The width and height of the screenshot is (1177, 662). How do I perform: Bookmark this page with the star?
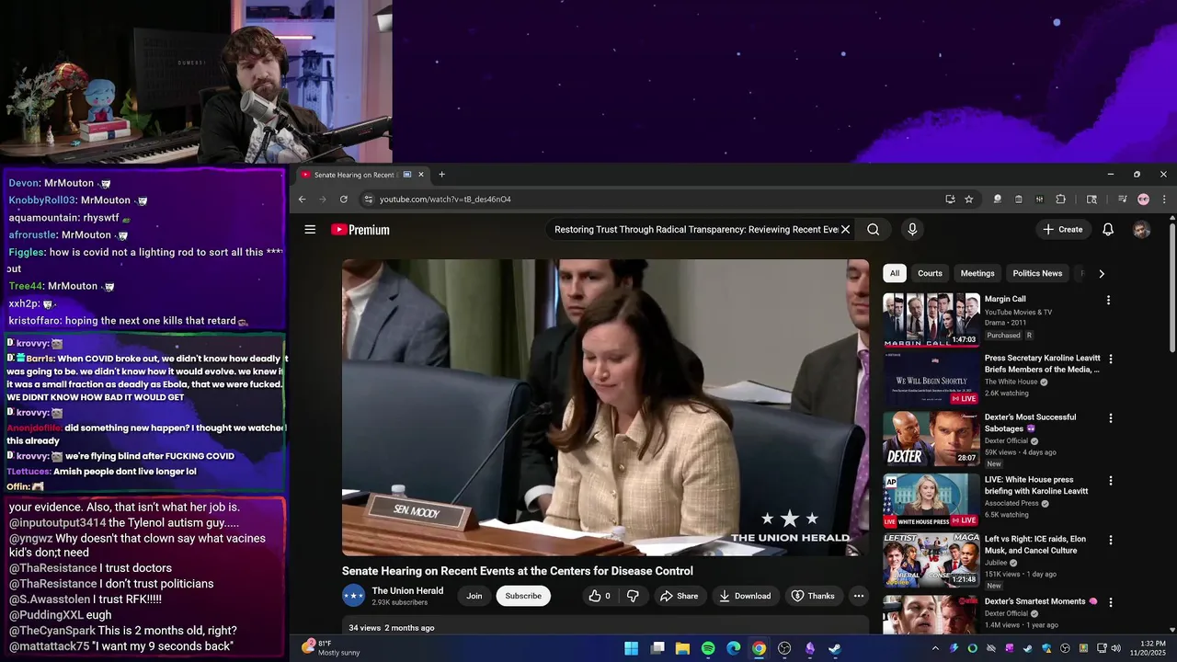[x=969, y=200]
